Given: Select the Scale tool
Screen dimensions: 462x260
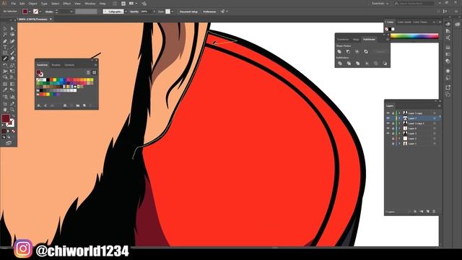Looking at the screenshot, I should pos(12,65).
